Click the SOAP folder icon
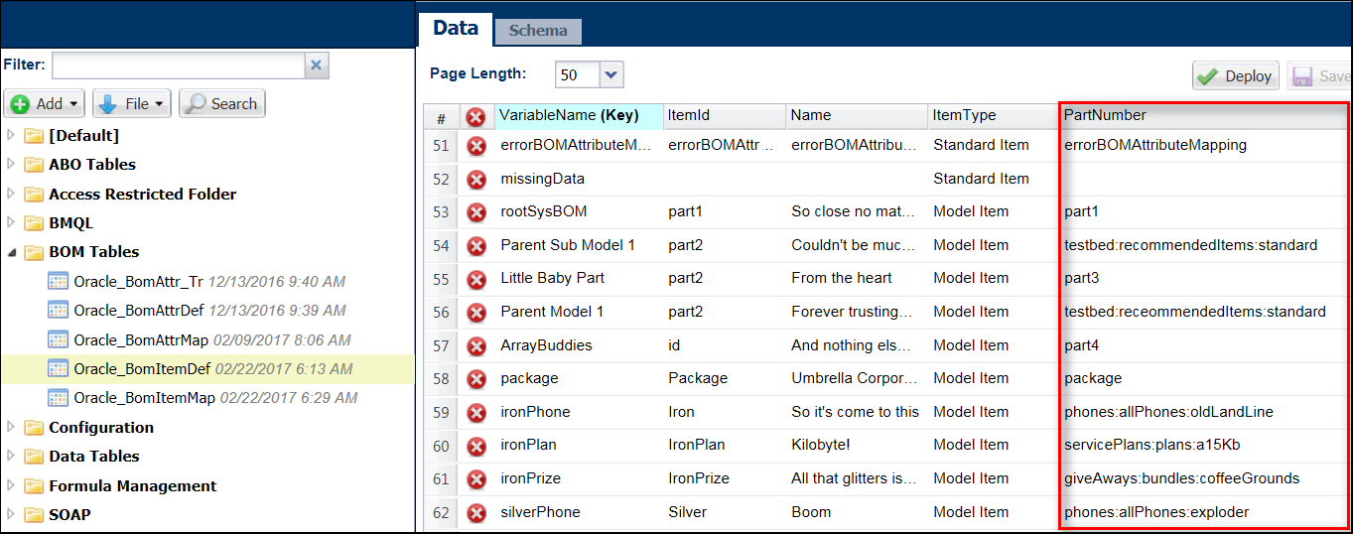 pyautogui.click(x=35, y=515)
